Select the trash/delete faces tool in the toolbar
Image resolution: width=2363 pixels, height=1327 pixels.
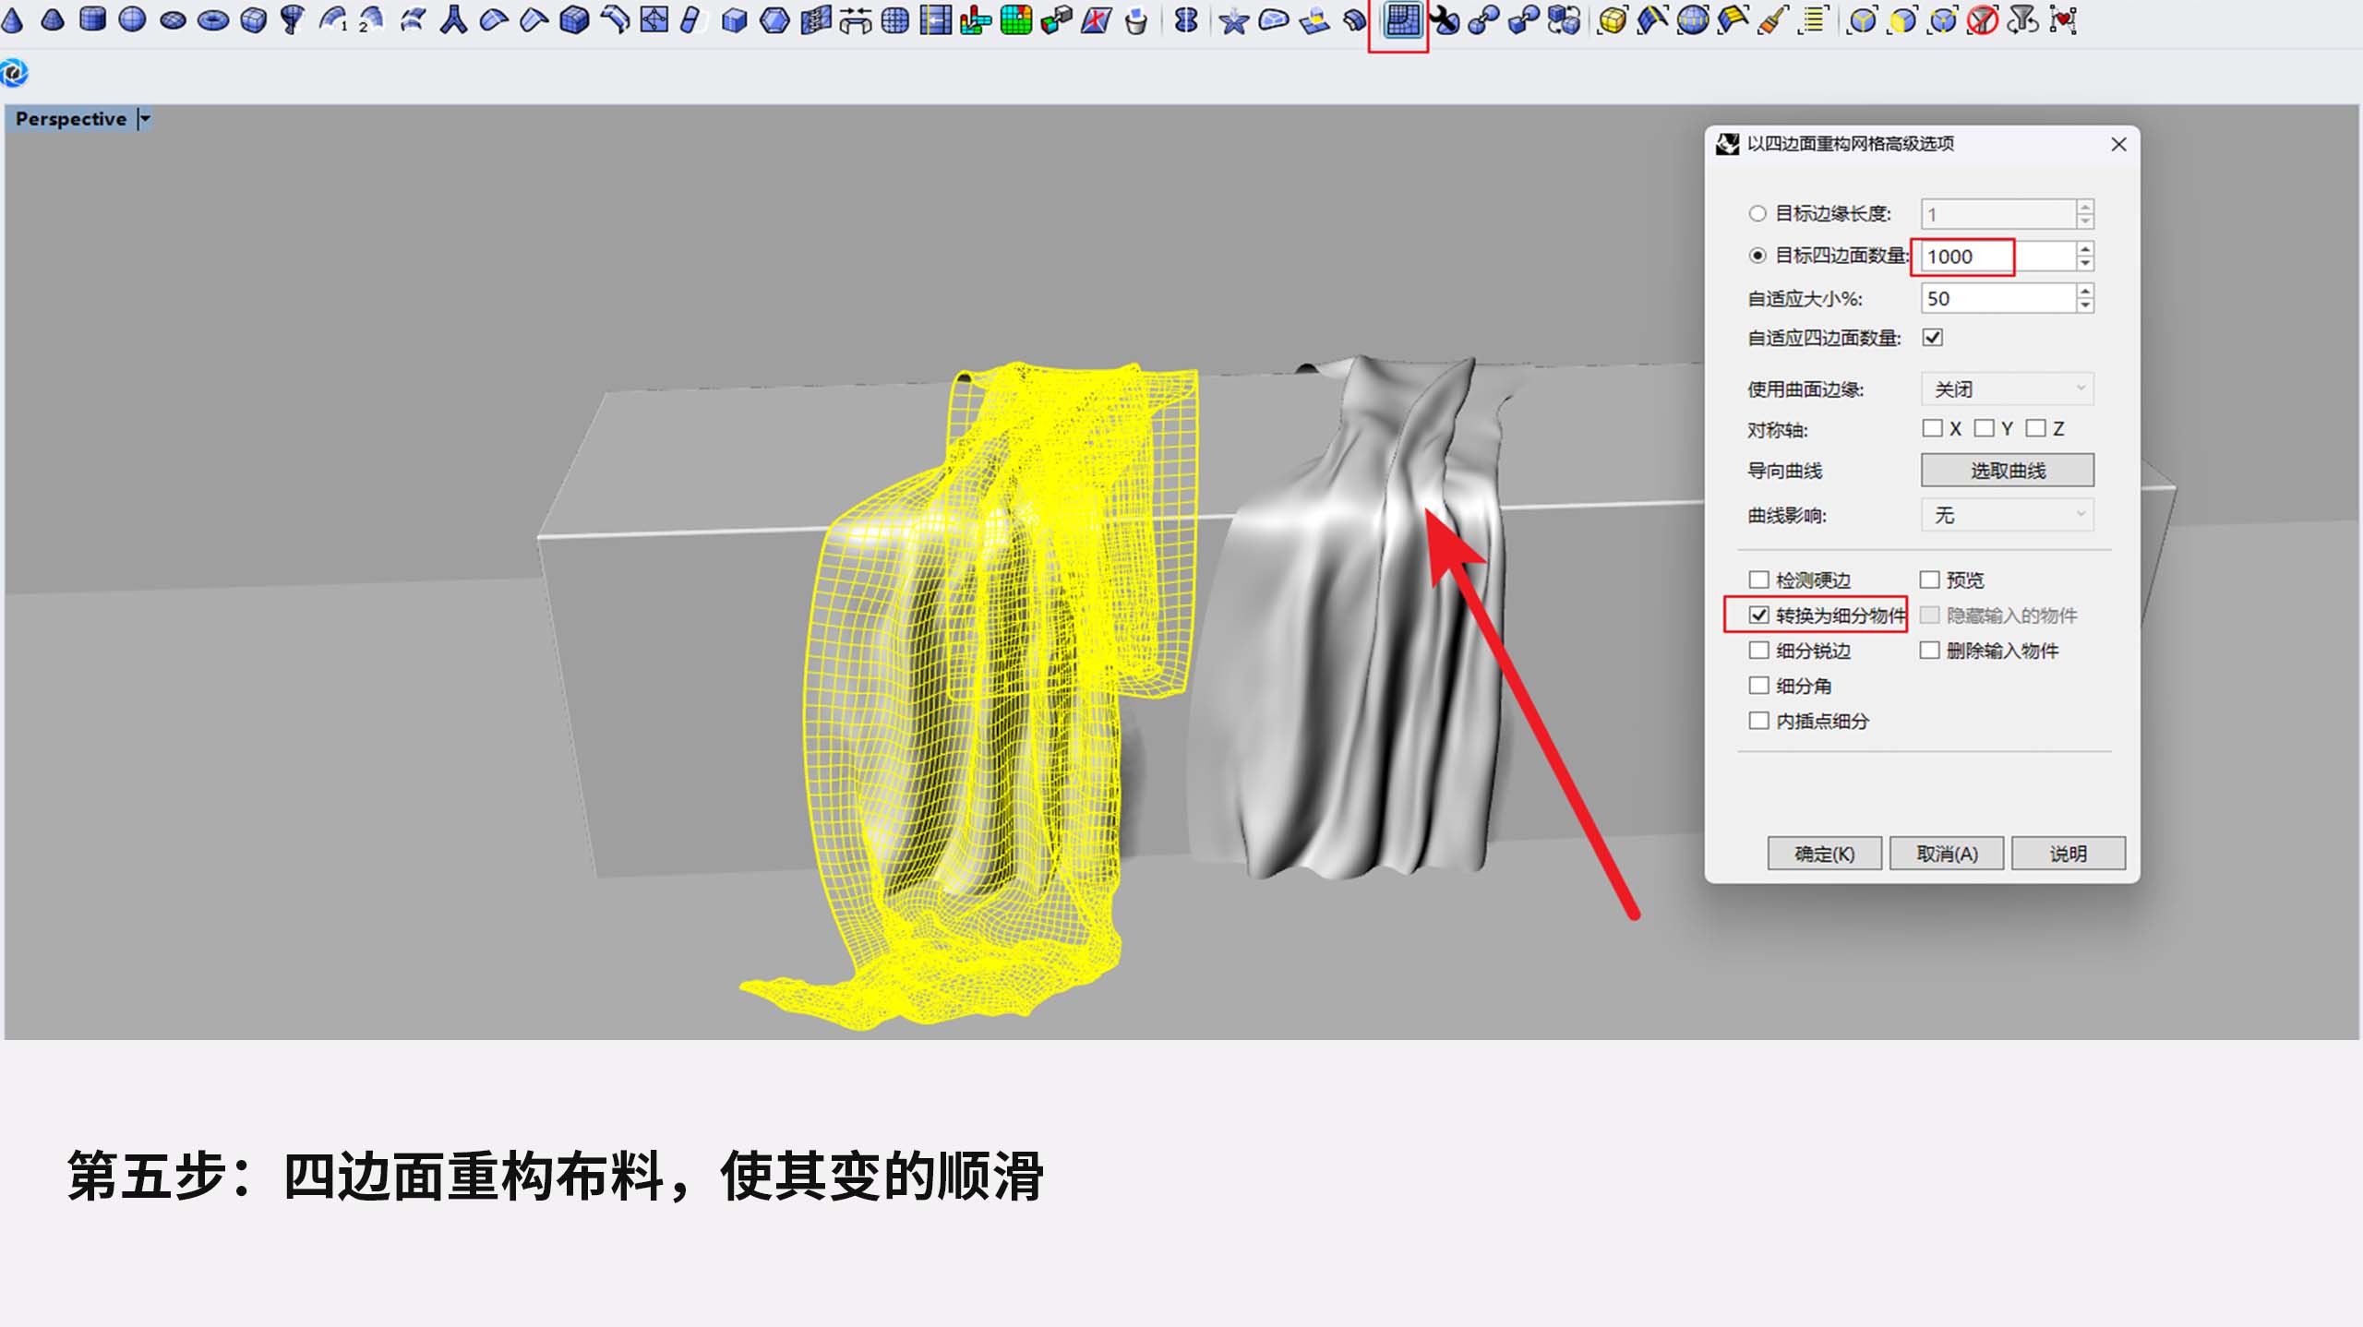pos(1134,22)
